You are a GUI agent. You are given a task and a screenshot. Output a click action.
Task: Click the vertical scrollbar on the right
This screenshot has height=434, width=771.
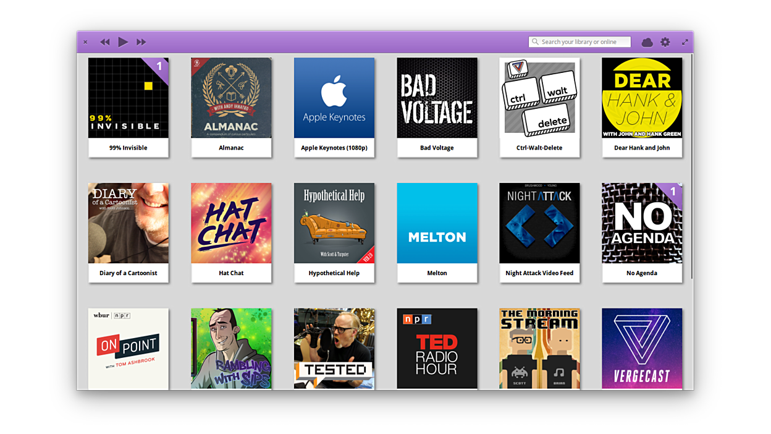[x=691, y=167]
